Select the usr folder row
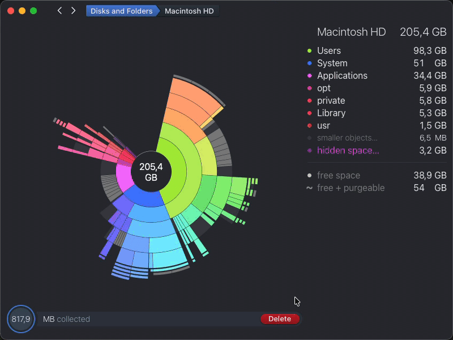The image size is (453, 340). (x=377, y=125)
